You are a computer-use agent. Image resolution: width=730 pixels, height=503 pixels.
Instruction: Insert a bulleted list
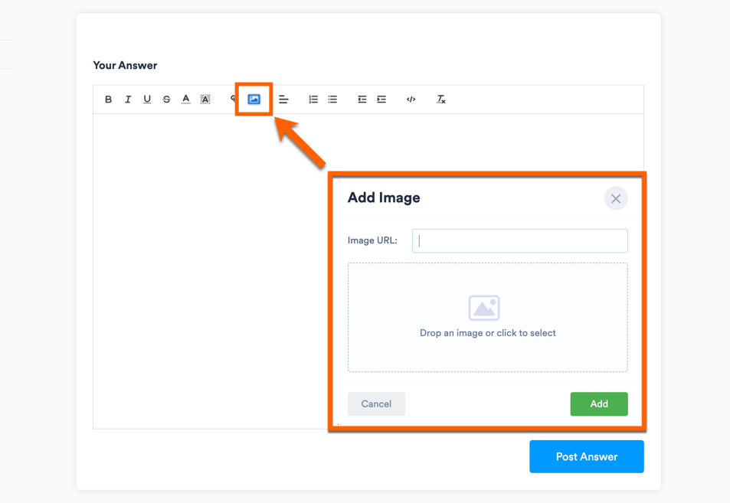pyautogui.click(x=332, y=100)
